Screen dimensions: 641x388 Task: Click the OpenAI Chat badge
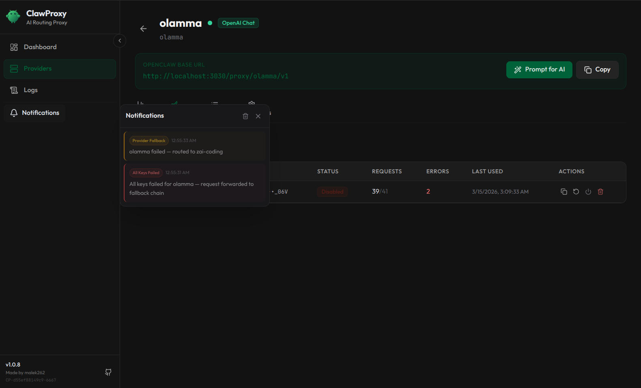pyautogui.click(x=238, y=23)
